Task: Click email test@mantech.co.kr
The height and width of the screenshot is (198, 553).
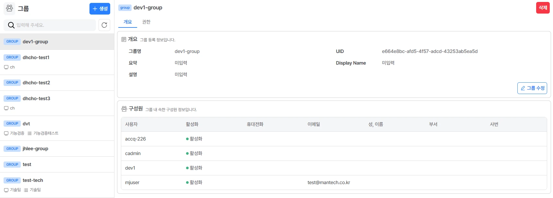Action: point(329,182)
